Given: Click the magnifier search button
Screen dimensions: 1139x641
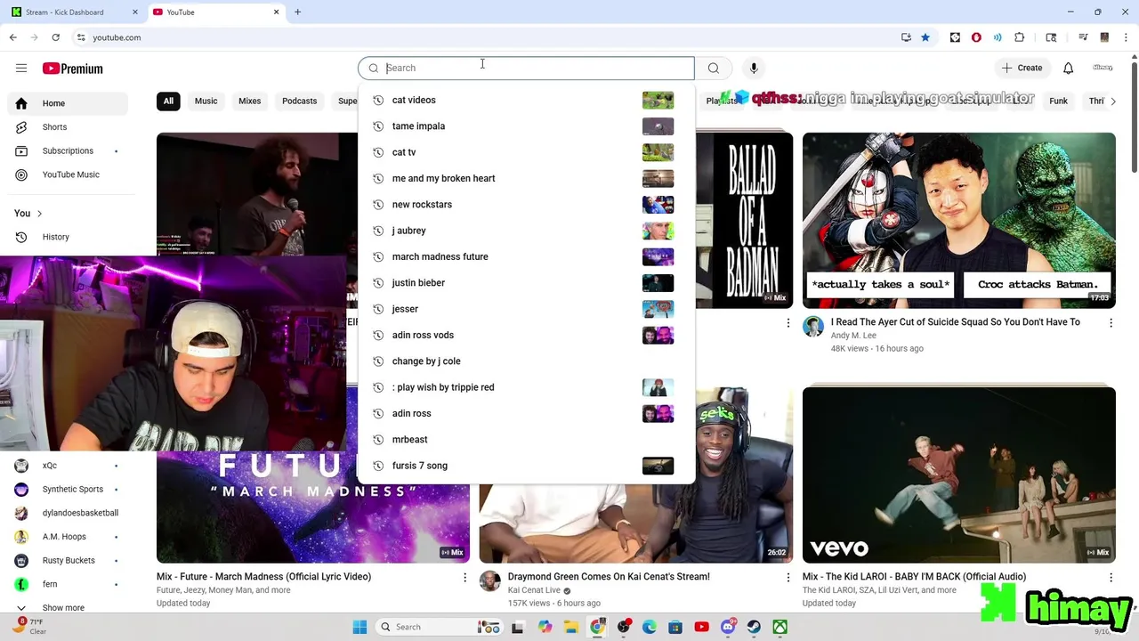Looking at the screenshot, I should point(714,68).
